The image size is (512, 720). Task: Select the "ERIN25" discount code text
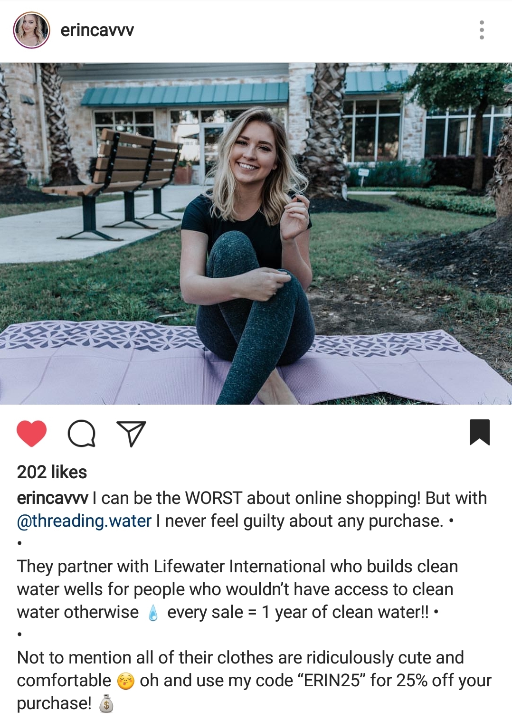tap(331, 681)
